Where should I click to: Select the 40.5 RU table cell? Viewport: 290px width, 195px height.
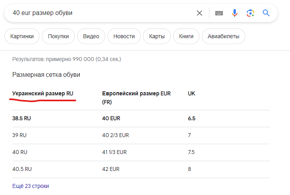coord(22,169)
